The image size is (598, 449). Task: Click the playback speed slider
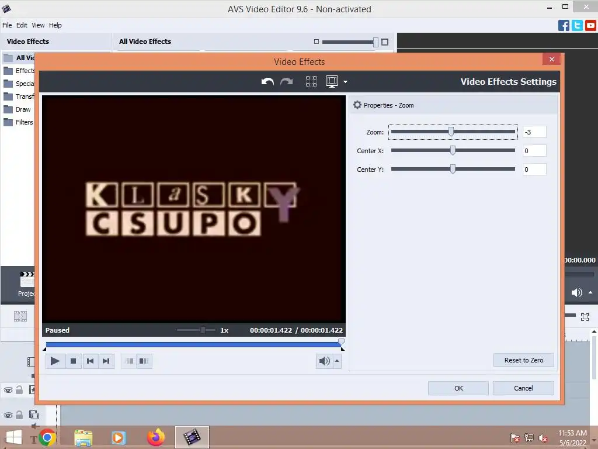(x=196, y=330)
